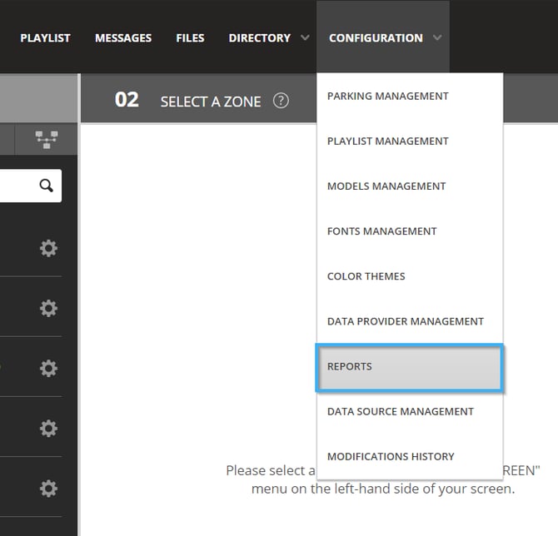Choose Fonts Management option
Screen dimensions: 558x536
coord(381,231)
